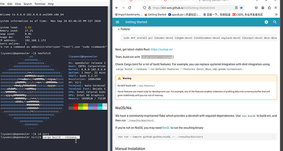Open the docs search magnifier
Image resolution: width=283 pixels, height=151 pixels.
275,22
